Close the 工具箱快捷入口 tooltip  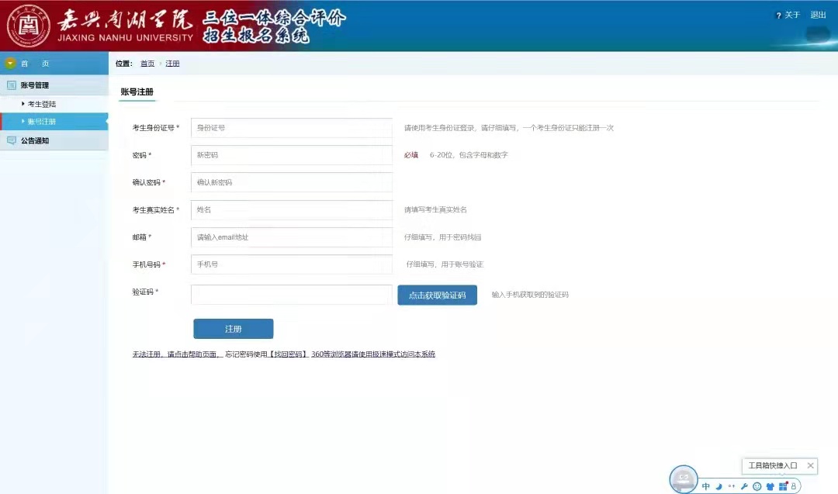pyautogui.click(x=810, y=465)
